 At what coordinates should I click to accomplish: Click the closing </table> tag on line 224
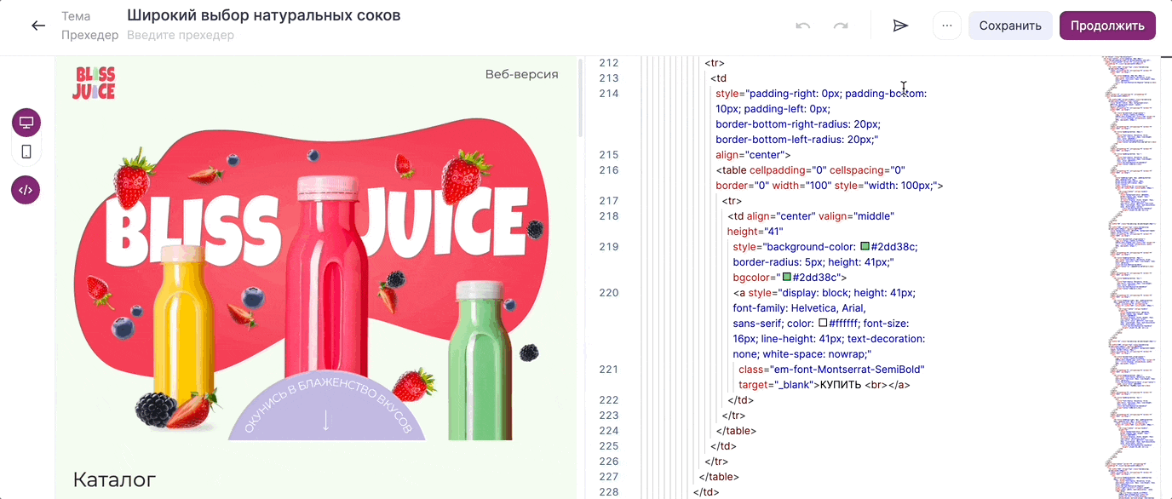coord(736,431)
